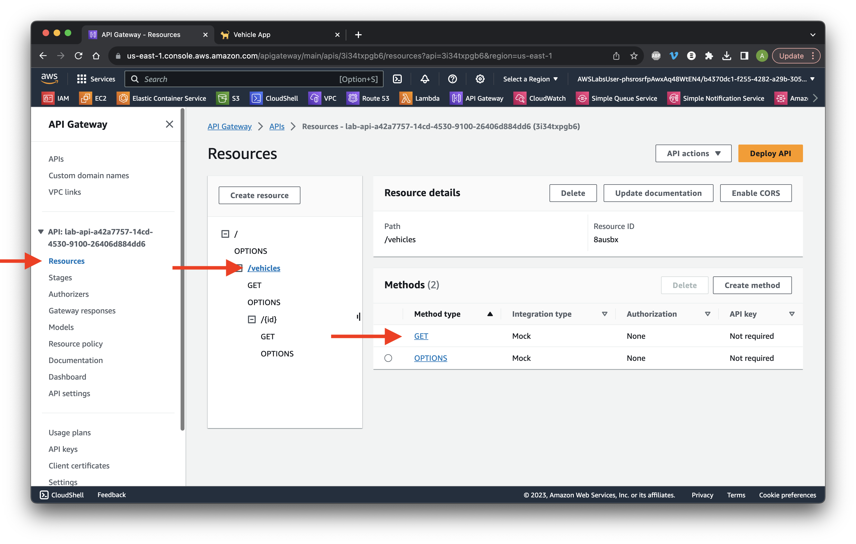The height and width of the screenshot is (544, 856).
Task: Open the Services grid menu
Action: [x=96, y=79]
